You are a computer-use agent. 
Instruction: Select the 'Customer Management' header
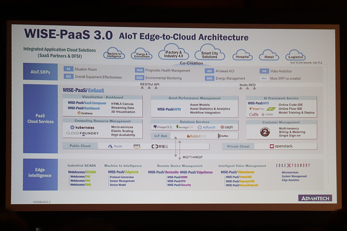(x=281, y=122)
